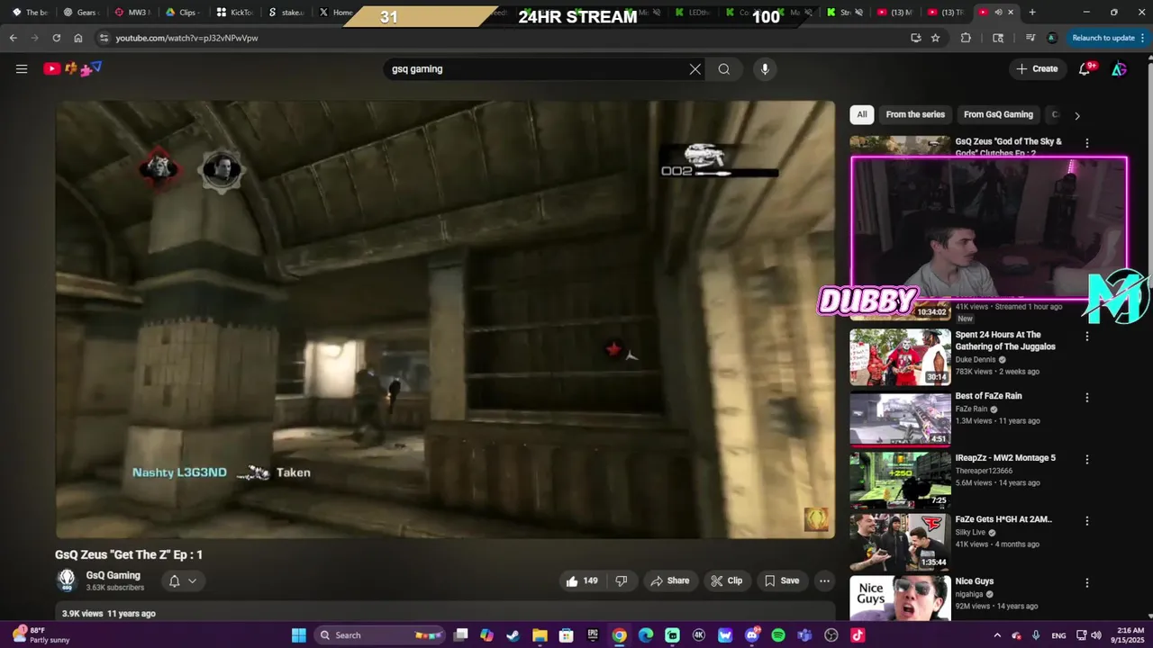Open options for GsQ Zeus God of Sky video
This screenshot has height=648, width=1153.
pyautogui.click(x=1087, y=143)
